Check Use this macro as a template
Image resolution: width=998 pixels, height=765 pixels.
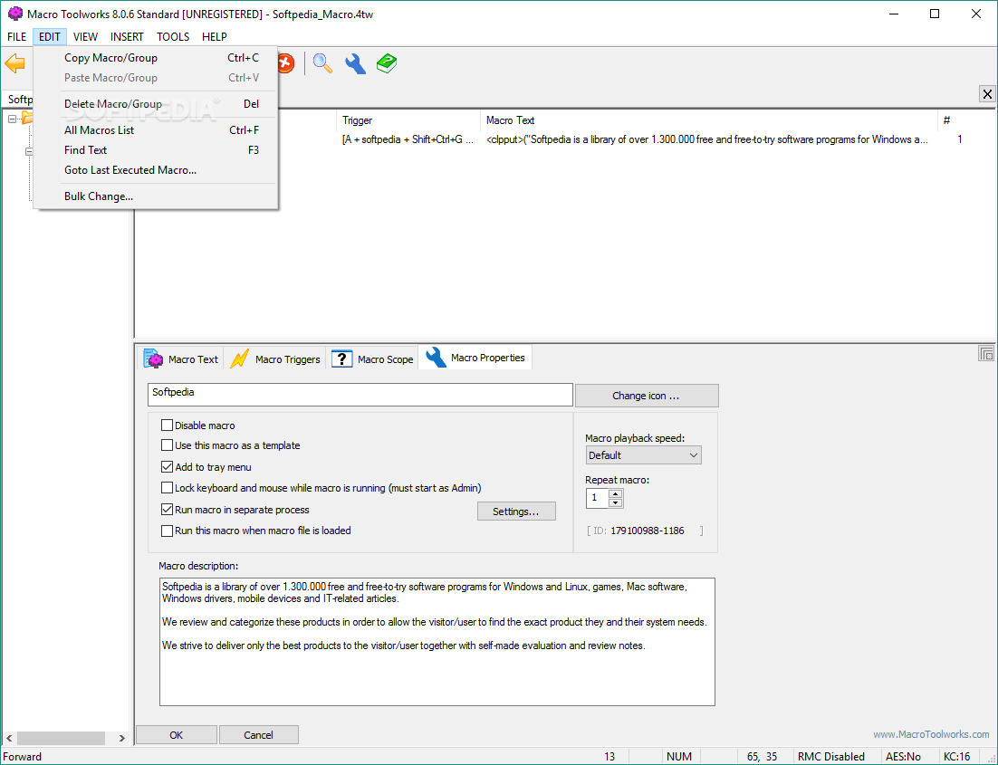[x=167, y=445]
